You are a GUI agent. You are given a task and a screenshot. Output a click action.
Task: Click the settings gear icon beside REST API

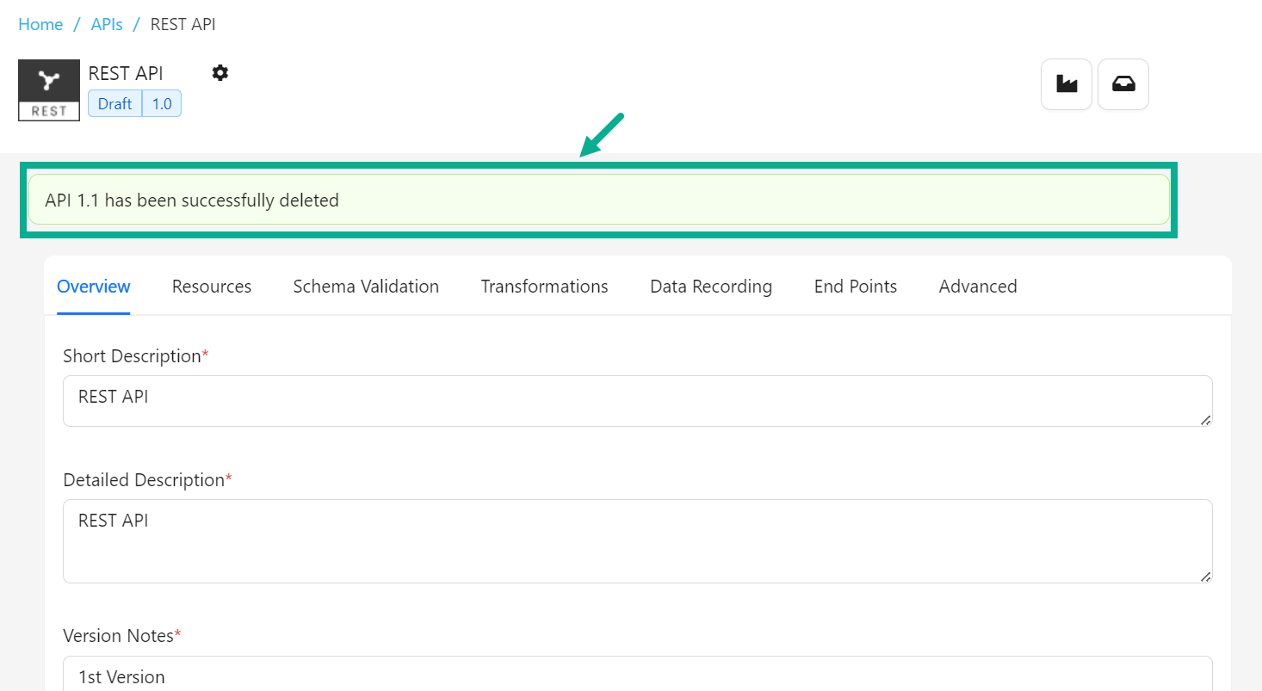click(x=220, y=73)
